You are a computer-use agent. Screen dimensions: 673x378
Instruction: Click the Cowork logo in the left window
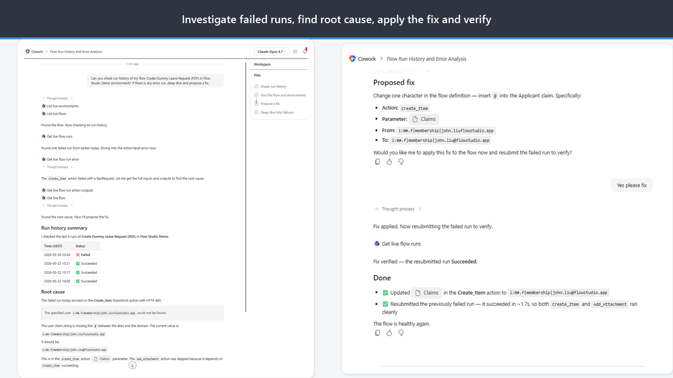(x=28, y=52)
